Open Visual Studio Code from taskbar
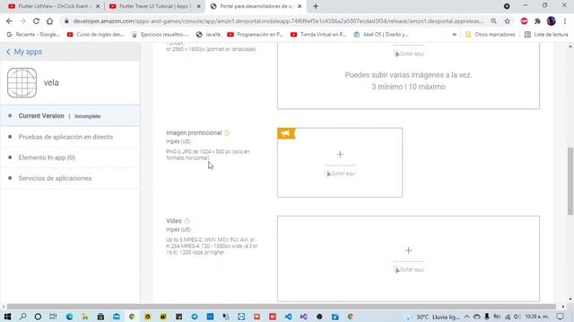Image resolution: width=574 pixels, height=322 pixels. click(288, 317)
